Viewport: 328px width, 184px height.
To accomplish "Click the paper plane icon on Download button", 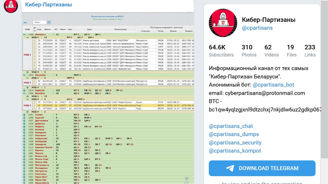I will 230,168.
